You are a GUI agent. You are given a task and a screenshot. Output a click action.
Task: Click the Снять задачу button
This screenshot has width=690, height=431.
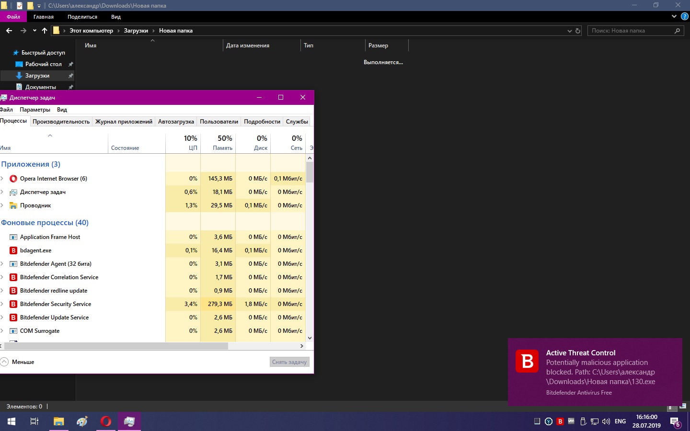point(289,362)
